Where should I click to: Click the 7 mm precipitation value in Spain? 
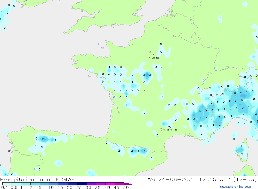tap(43, 139)
